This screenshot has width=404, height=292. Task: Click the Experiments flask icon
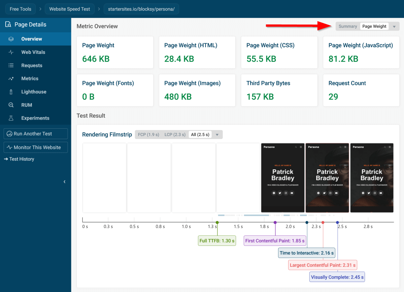click(x=11, y=118)
